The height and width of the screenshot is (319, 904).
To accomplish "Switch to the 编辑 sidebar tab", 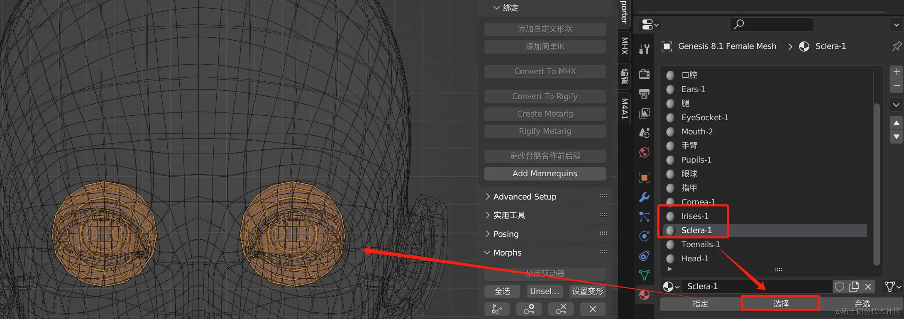I will [x=624, y=76].
